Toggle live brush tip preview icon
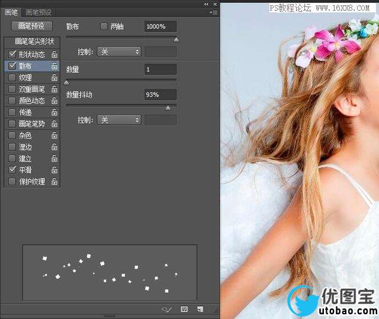Viewport: 379px width, 319px height. (167, 309)
